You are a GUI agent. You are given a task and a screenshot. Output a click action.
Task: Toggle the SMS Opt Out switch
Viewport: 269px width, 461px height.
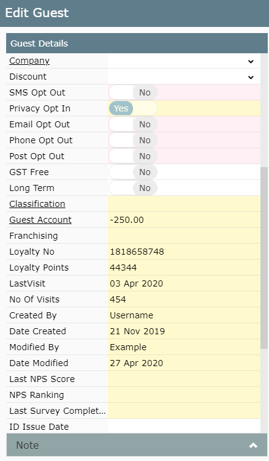pos(133,92)
